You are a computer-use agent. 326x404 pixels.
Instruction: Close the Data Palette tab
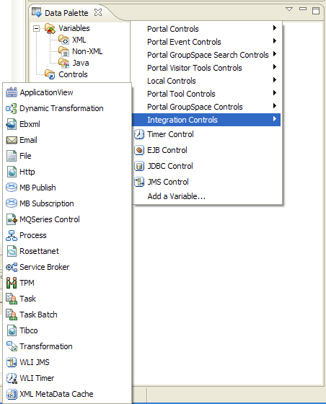pos(98,12)
